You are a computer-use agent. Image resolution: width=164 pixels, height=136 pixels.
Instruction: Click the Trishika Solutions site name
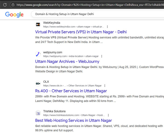coord(54,111)
